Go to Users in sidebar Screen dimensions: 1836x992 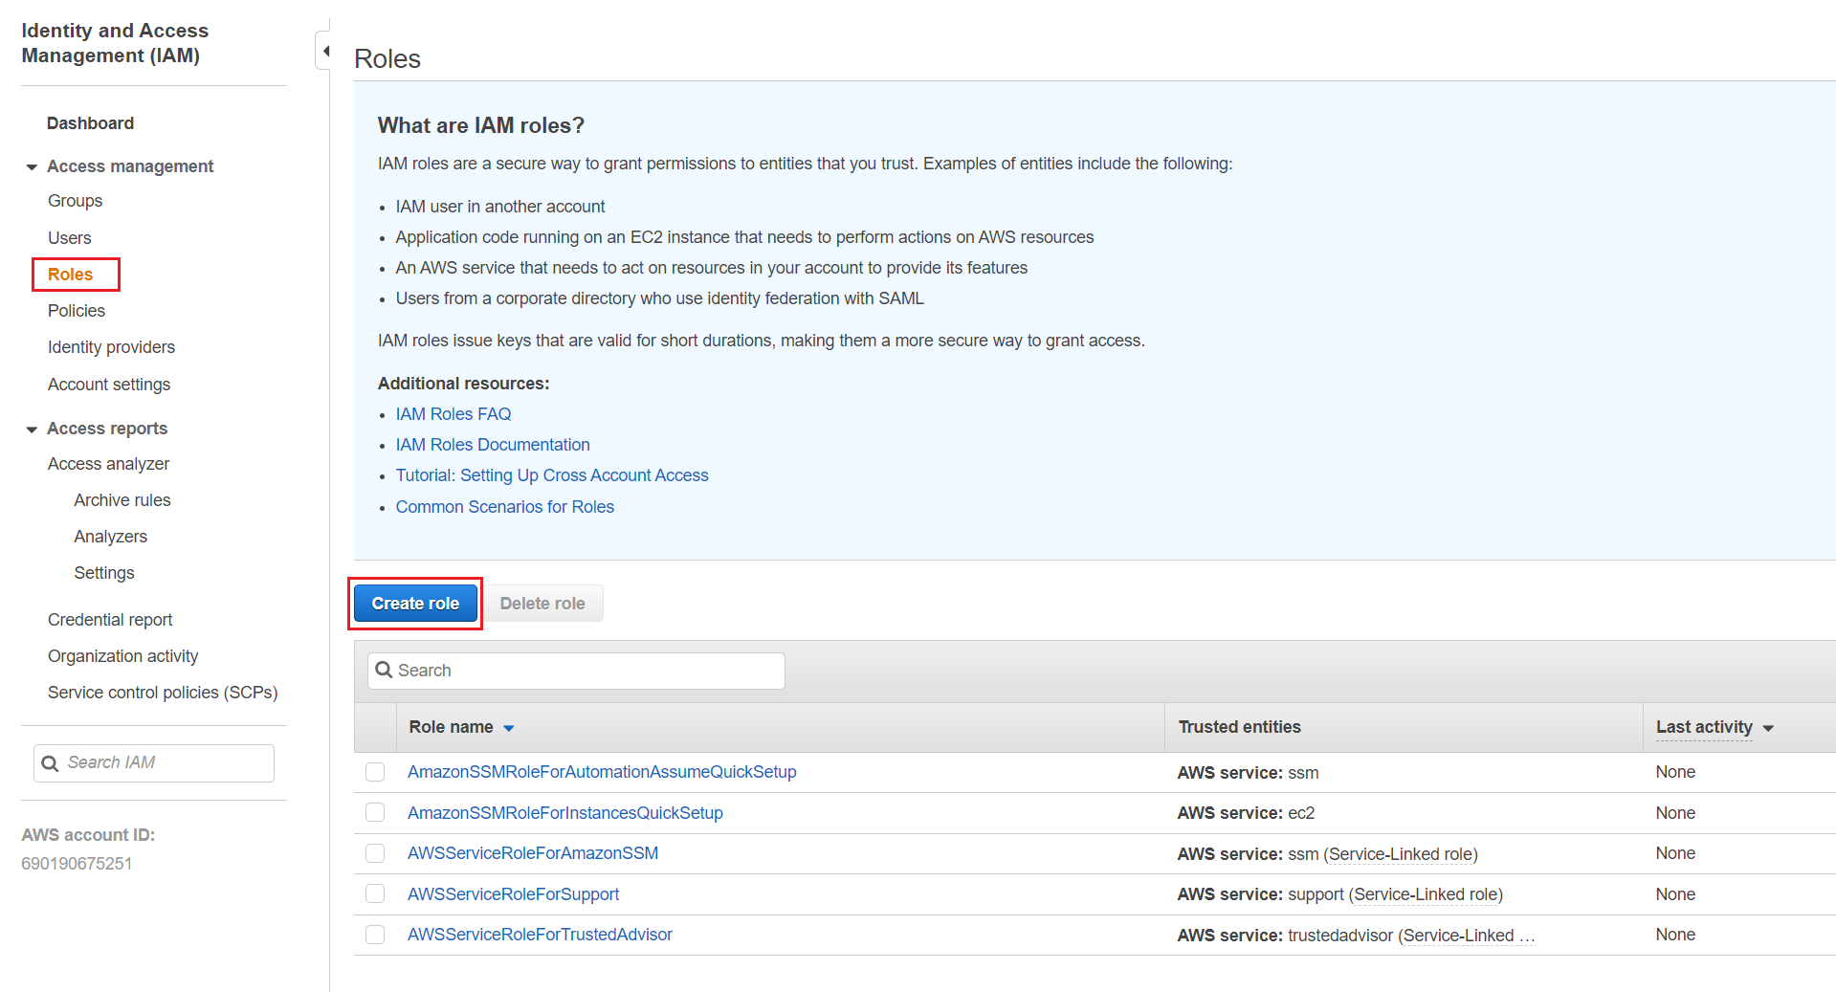pos(70,238)
